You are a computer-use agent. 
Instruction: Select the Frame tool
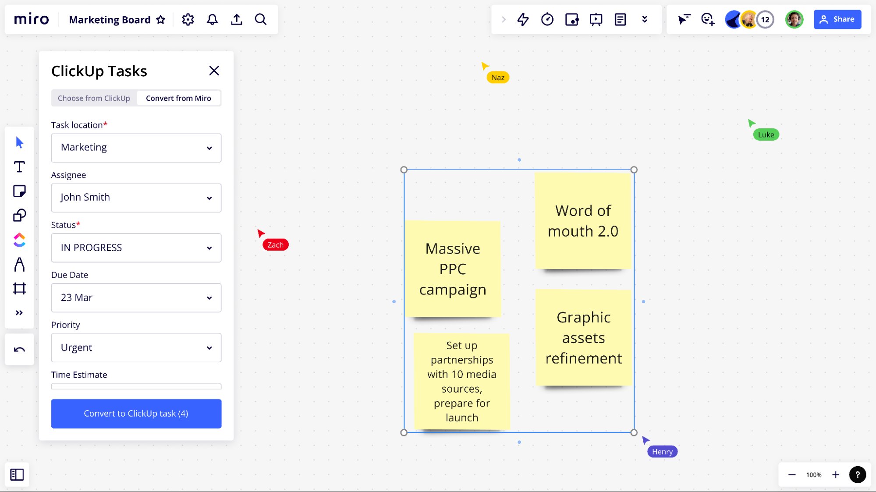(19, 288)
